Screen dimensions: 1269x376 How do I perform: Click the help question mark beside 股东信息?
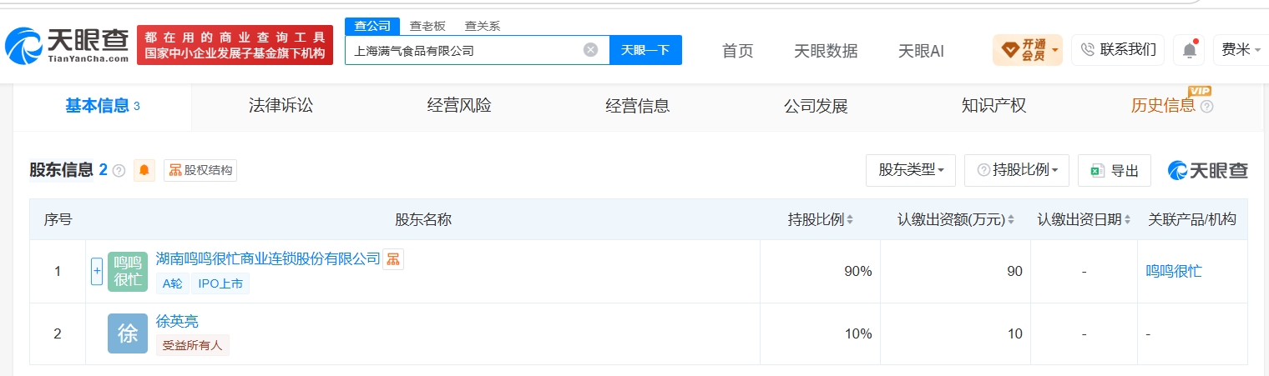(119, 171)
